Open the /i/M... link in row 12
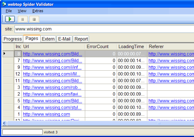 (52, 74)
